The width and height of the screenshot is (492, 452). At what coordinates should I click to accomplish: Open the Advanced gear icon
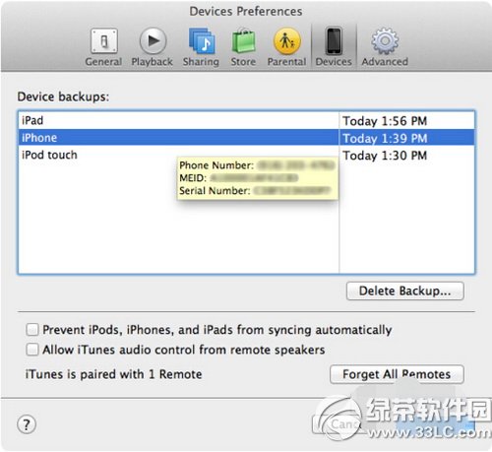(385, 41)
